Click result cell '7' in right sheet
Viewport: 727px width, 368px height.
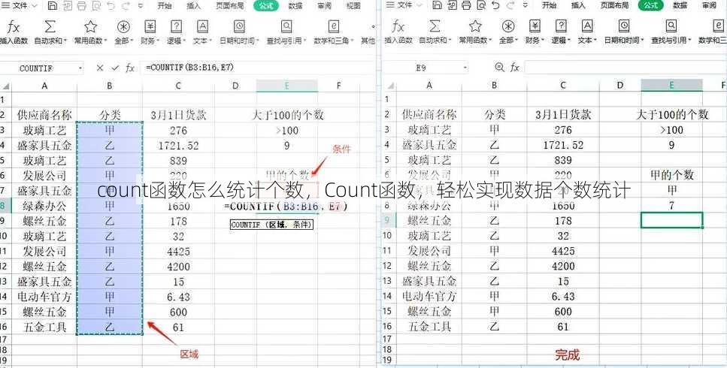671,205
